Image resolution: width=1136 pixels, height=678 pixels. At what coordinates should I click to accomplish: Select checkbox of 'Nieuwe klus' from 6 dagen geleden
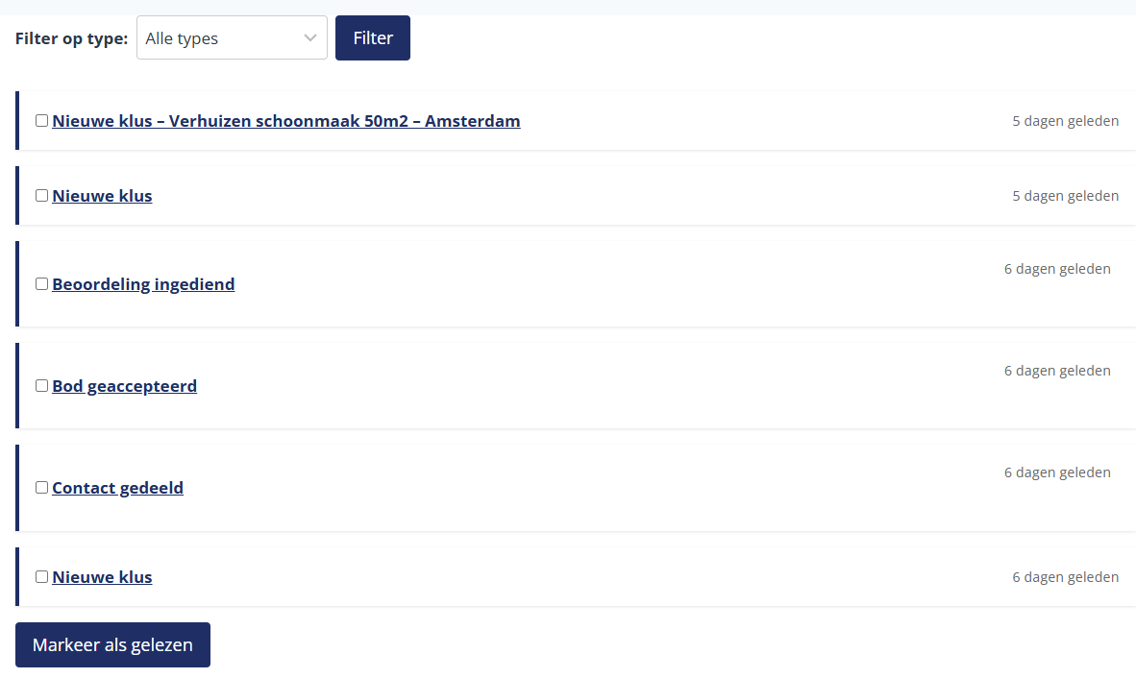pyautogui.click(x=41, y=577)
